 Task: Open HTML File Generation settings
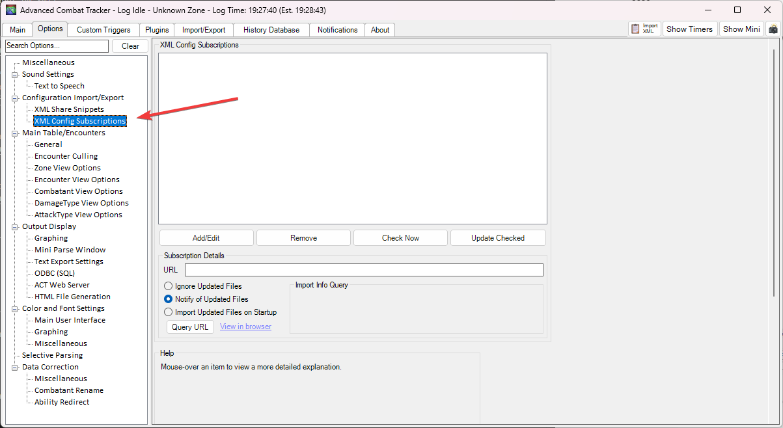click(x=72, y=297)
